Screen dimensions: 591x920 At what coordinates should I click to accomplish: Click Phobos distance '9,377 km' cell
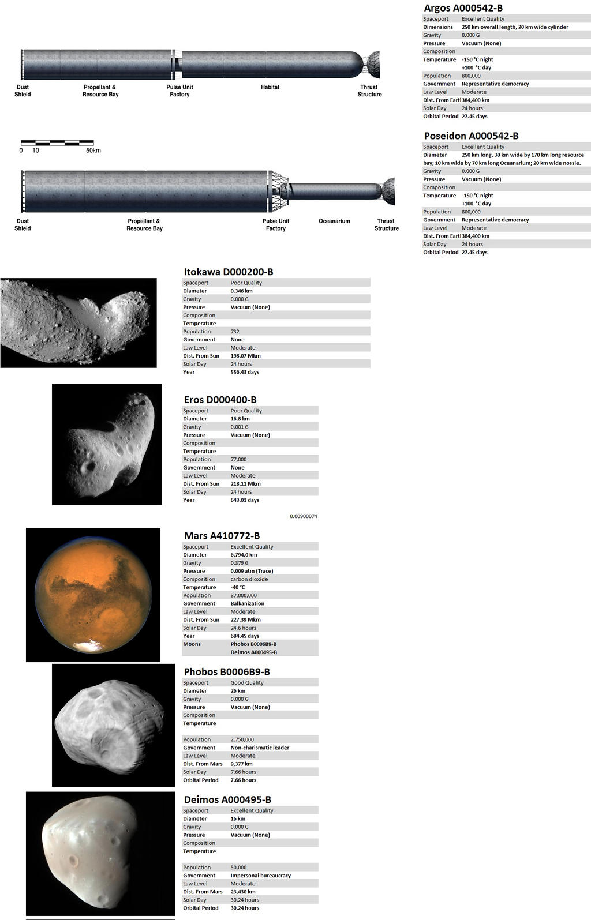(241, 764)
